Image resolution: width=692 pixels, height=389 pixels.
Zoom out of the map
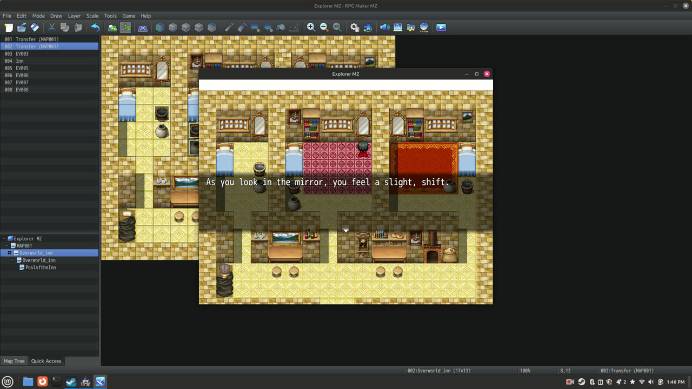click(324, 28)
